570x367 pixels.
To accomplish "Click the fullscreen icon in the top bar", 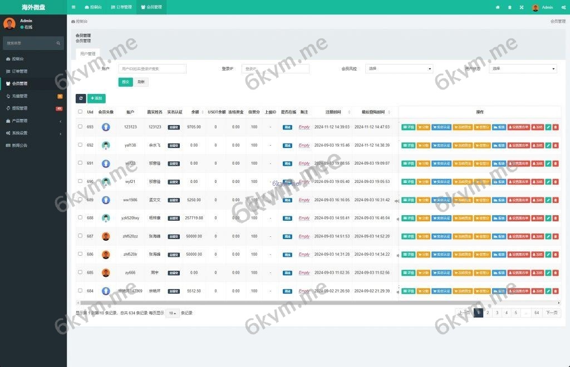I will 522,7.
